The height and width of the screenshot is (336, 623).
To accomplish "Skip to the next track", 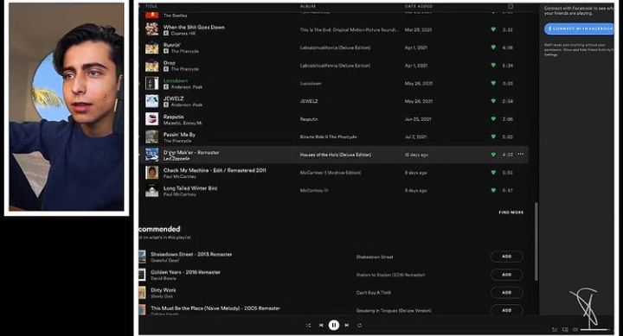I will (x=347, y=326).
